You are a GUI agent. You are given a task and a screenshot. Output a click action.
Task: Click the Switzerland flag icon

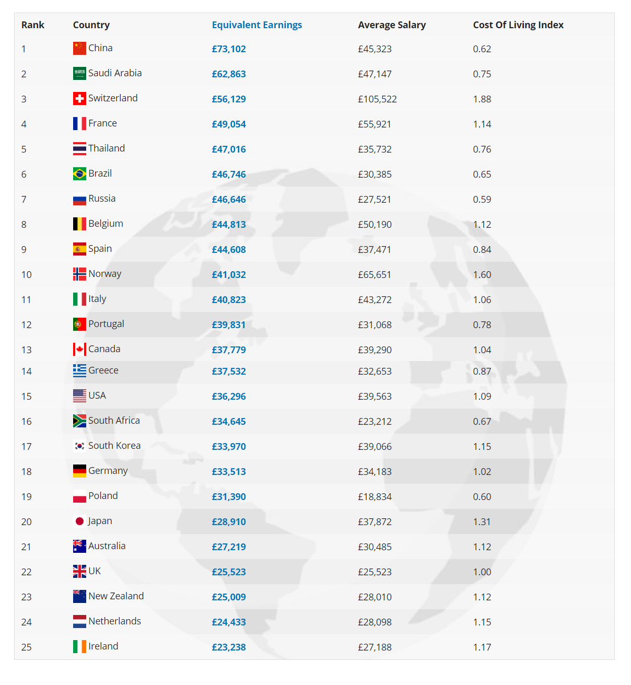click(79, 99)
